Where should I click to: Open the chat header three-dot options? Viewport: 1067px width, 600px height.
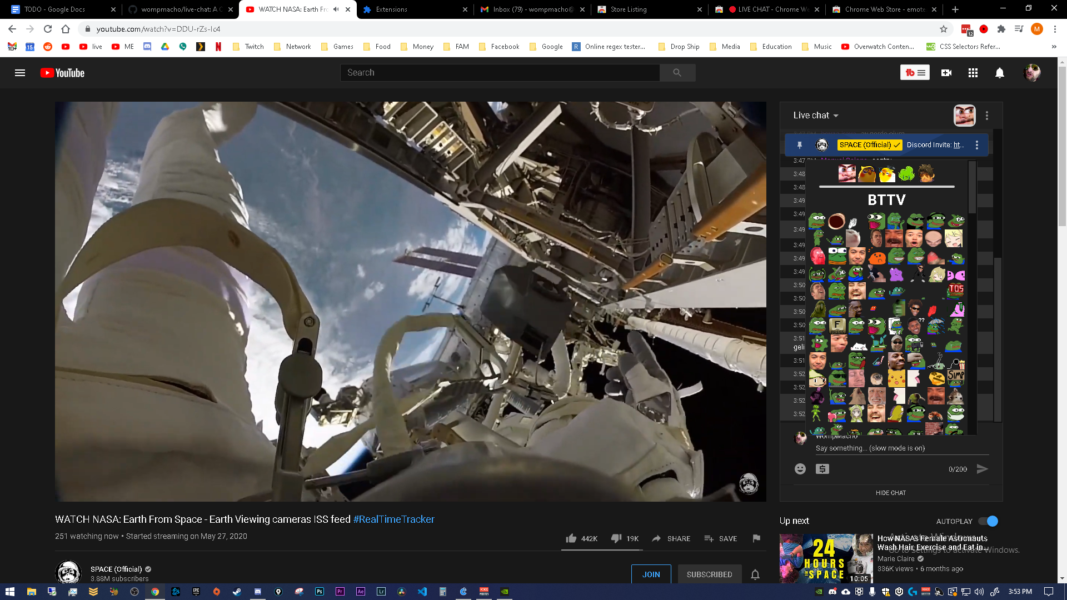(x=987, y=116)
